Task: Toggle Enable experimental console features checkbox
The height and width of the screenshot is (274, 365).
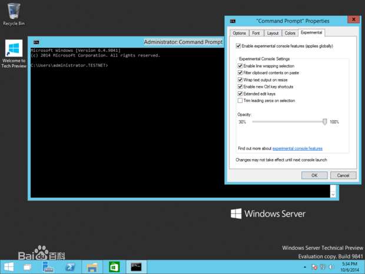Action: coord(238,46)
